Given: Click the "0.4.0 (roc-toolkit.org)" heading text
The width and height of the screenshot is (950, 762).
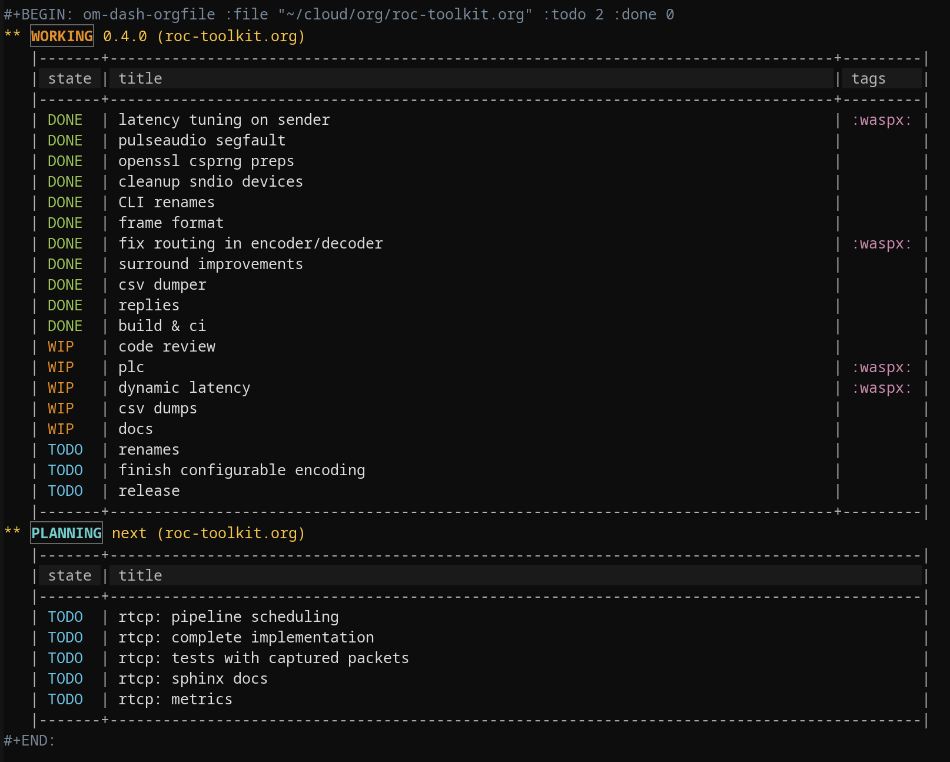Looking at the screenshot, I should [204, 37].
